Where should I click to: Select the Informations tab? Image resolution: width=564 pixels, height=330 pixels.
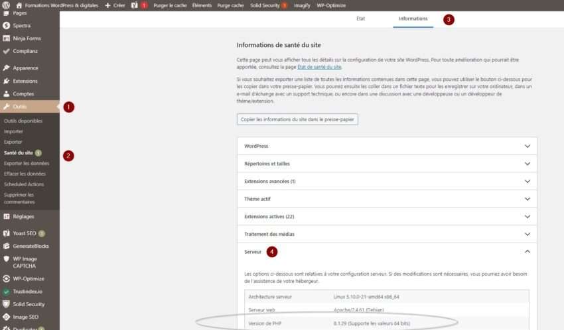413,19
